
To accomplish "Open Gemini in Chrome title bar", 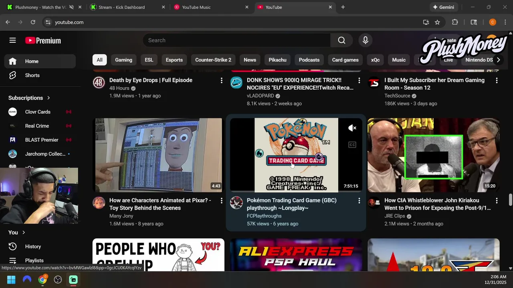I will pyautogui.click(x=443, y=7).
